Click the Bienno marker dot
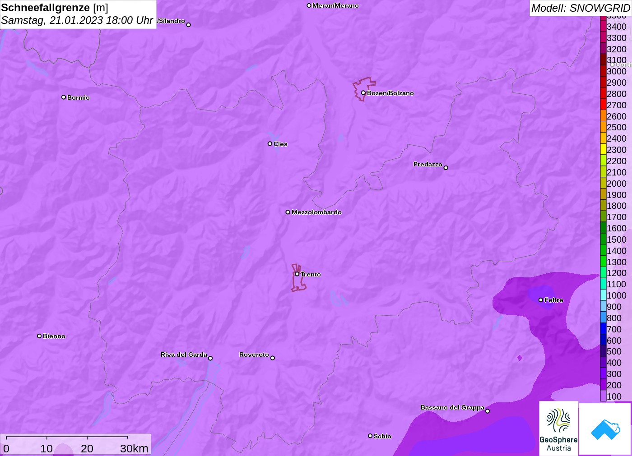Screen dimensions: 632x456 click(x=39, y=336)
